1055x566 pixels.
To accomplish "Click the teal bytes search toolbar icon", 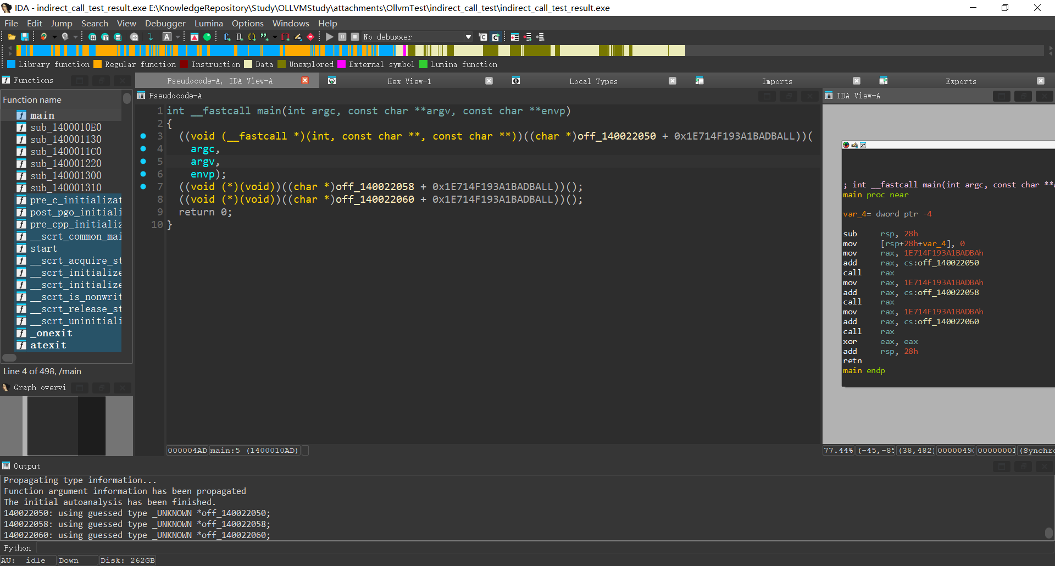I will [118, 37].
